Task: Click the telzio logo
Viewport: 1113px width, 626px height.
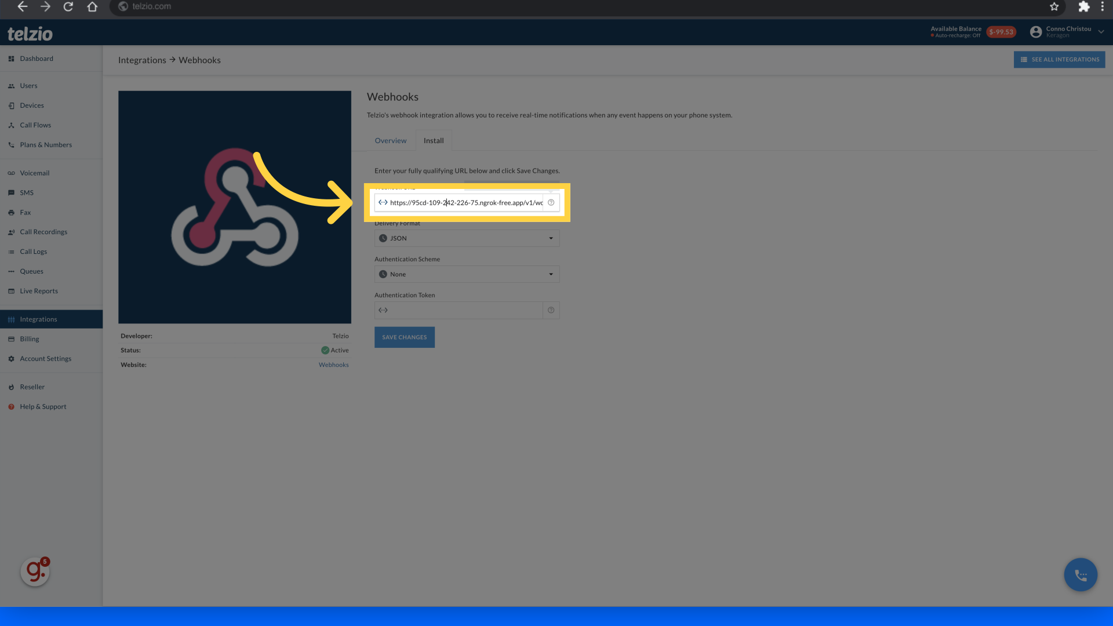Action: (30, 34)
